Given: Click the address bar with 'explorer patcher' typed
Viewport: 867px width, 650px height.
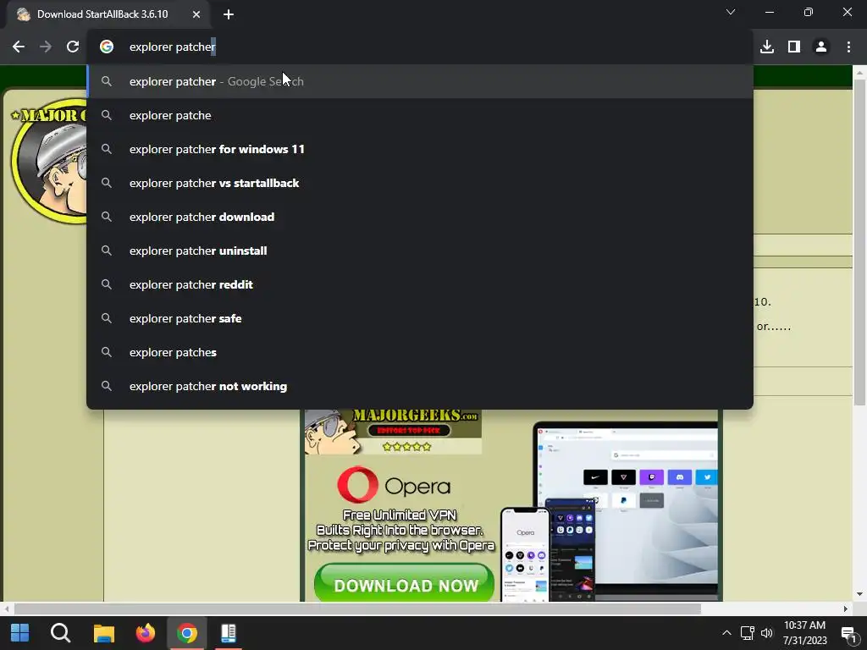Looking at the screenshot, I should click(x=420, y=47).
